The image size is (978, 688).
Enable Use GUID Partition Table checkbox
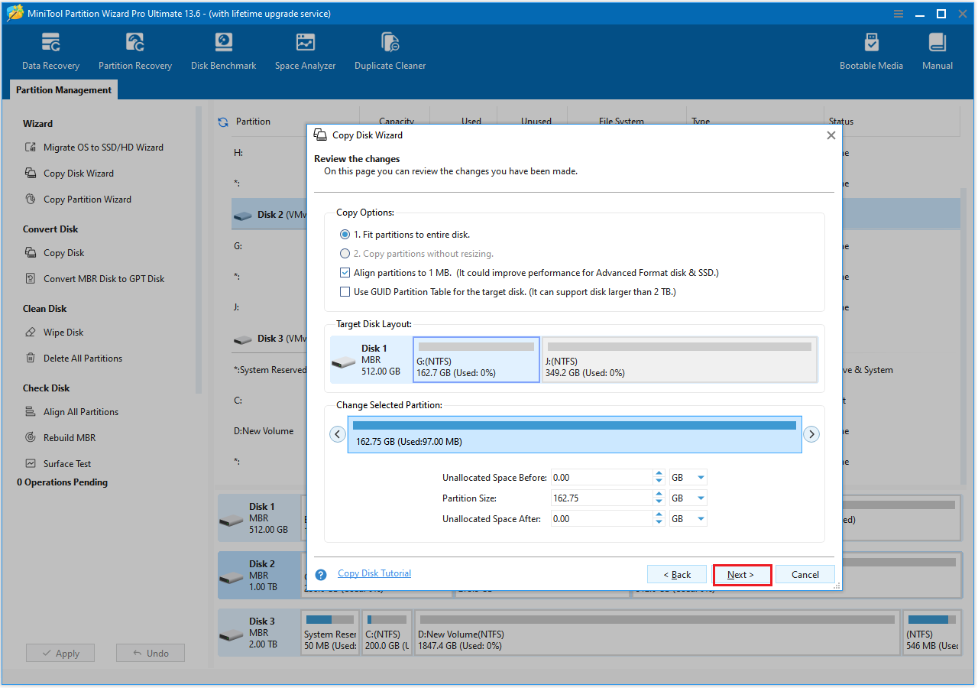(345, 292)
